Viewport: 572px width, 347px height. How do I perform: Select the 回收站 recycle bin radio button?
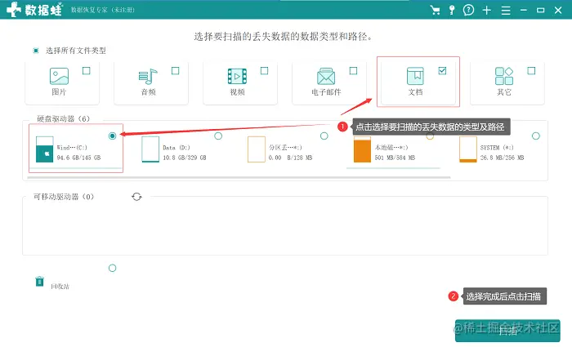click(x=113, y=269)
